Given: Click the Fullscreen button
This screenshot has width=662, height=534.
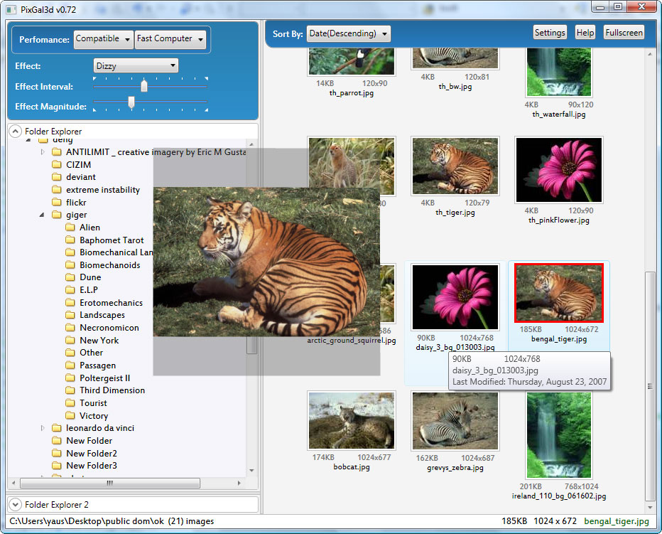Looking at the screenshot, I should tap(624, 33).
